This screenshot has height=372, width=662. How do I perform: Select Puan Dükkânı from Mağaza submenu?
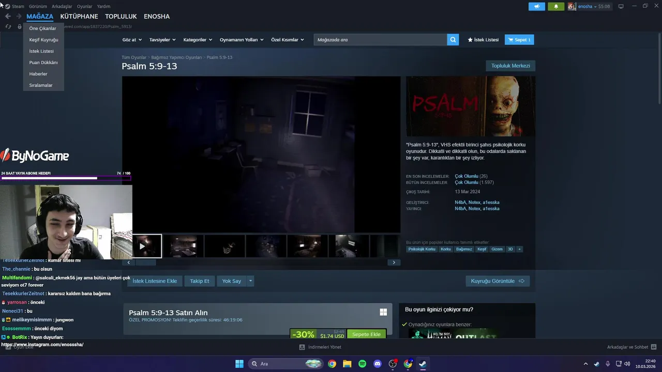(43, 63)
